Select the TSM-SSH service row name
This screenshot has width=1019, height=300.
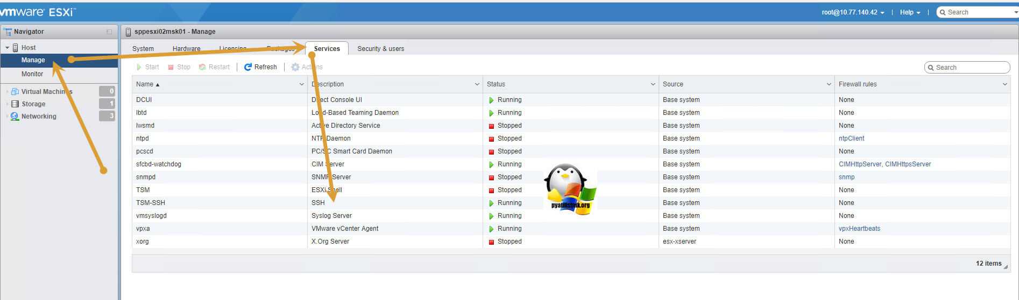pos(151,203)
